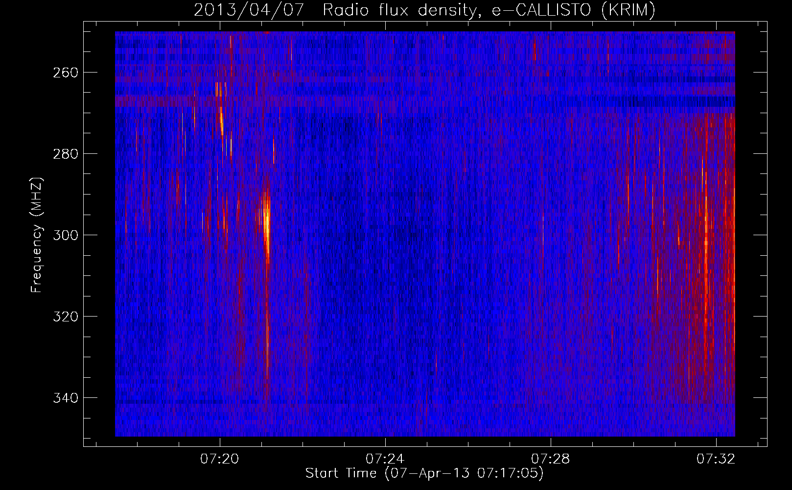Click the plot title "2013/04/07 Radio flux density, e-CALLISTO (KRIM)"
This screenshot has width=792, height=490.
pyautogui.click(x=424, y=10)
